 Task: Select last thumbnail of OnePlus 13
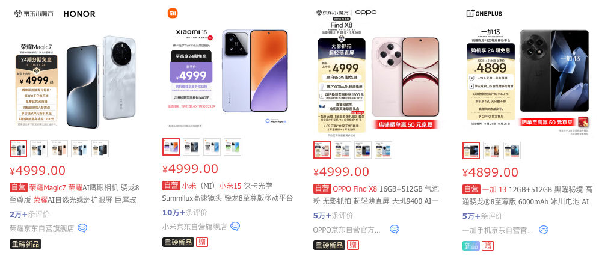pyautogui.click(x=512, y=150)
